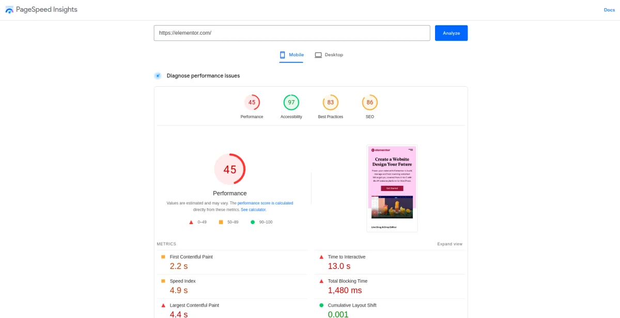Click the PageSpeed Insights logo icon
Viewport: 620px width, 318px height.
(x=10, y=10)
